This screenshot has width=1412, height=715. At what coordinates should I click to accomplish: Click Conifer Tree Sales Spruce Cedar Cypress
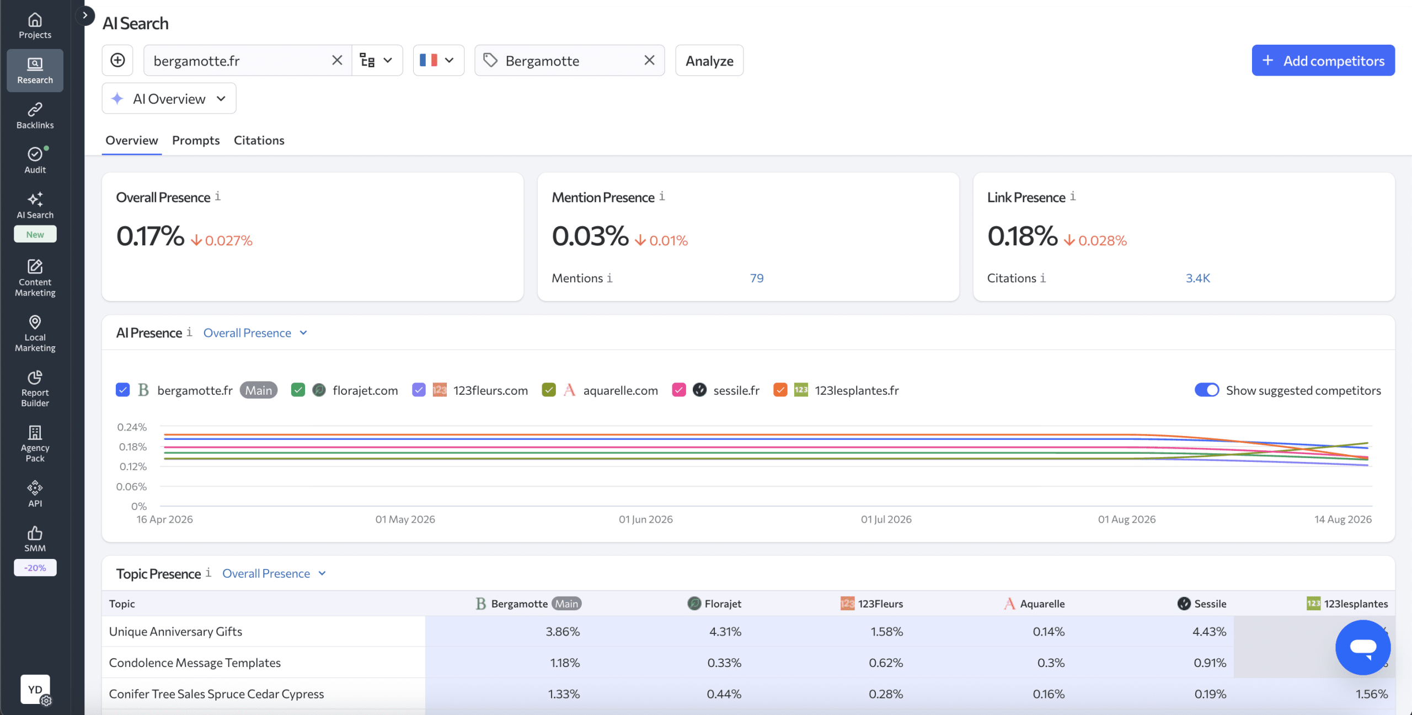click(216, 694)
